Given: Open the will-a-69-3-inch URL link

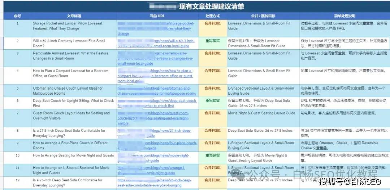Looking at the screenshot, I should click(x=156, y=43).
